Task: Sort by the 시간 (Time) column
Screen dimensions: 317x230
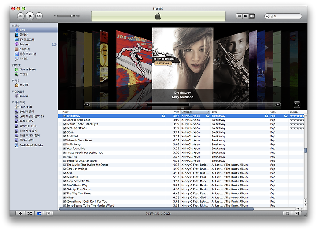Action: coord(173,112)
